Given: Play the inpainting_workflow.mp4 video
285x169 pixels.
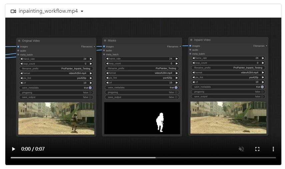Looking at the screenshot, I should [x=13, y=149].
